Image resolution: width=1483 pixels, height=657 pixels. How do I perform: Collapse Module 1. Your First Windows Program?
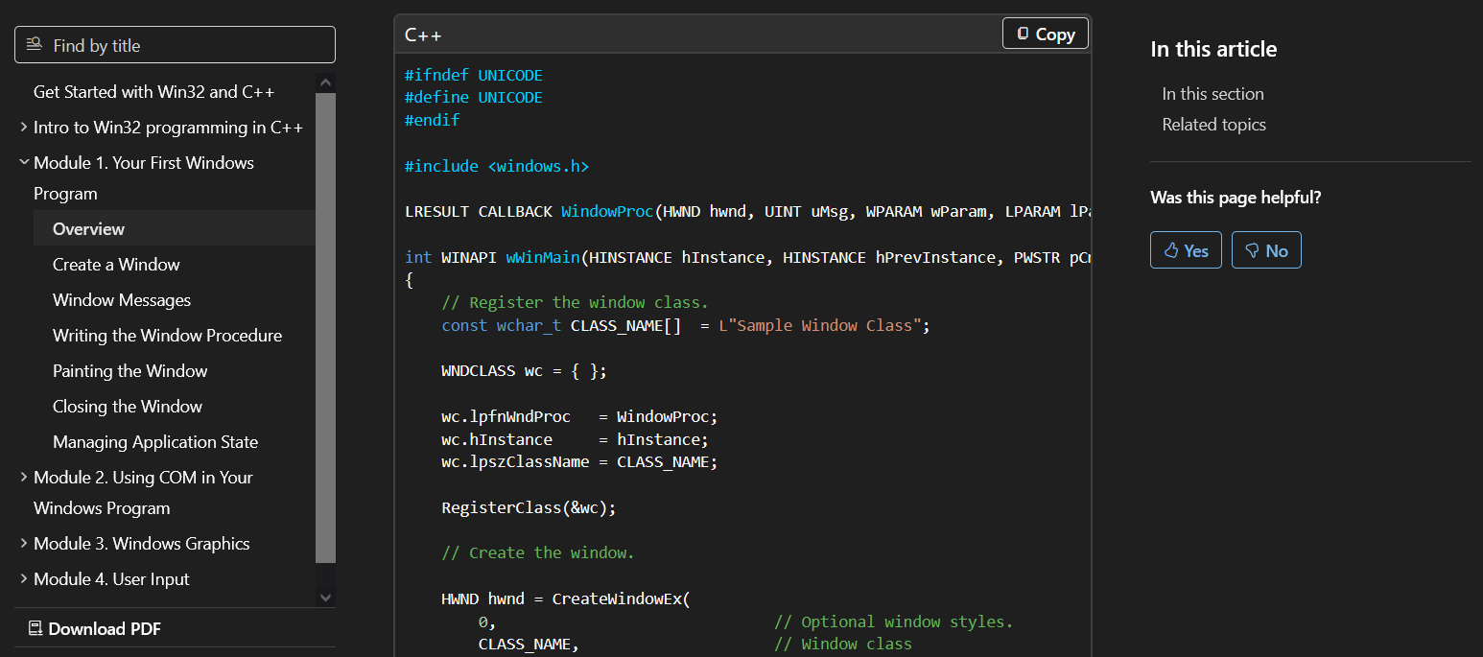coord(23,163)
